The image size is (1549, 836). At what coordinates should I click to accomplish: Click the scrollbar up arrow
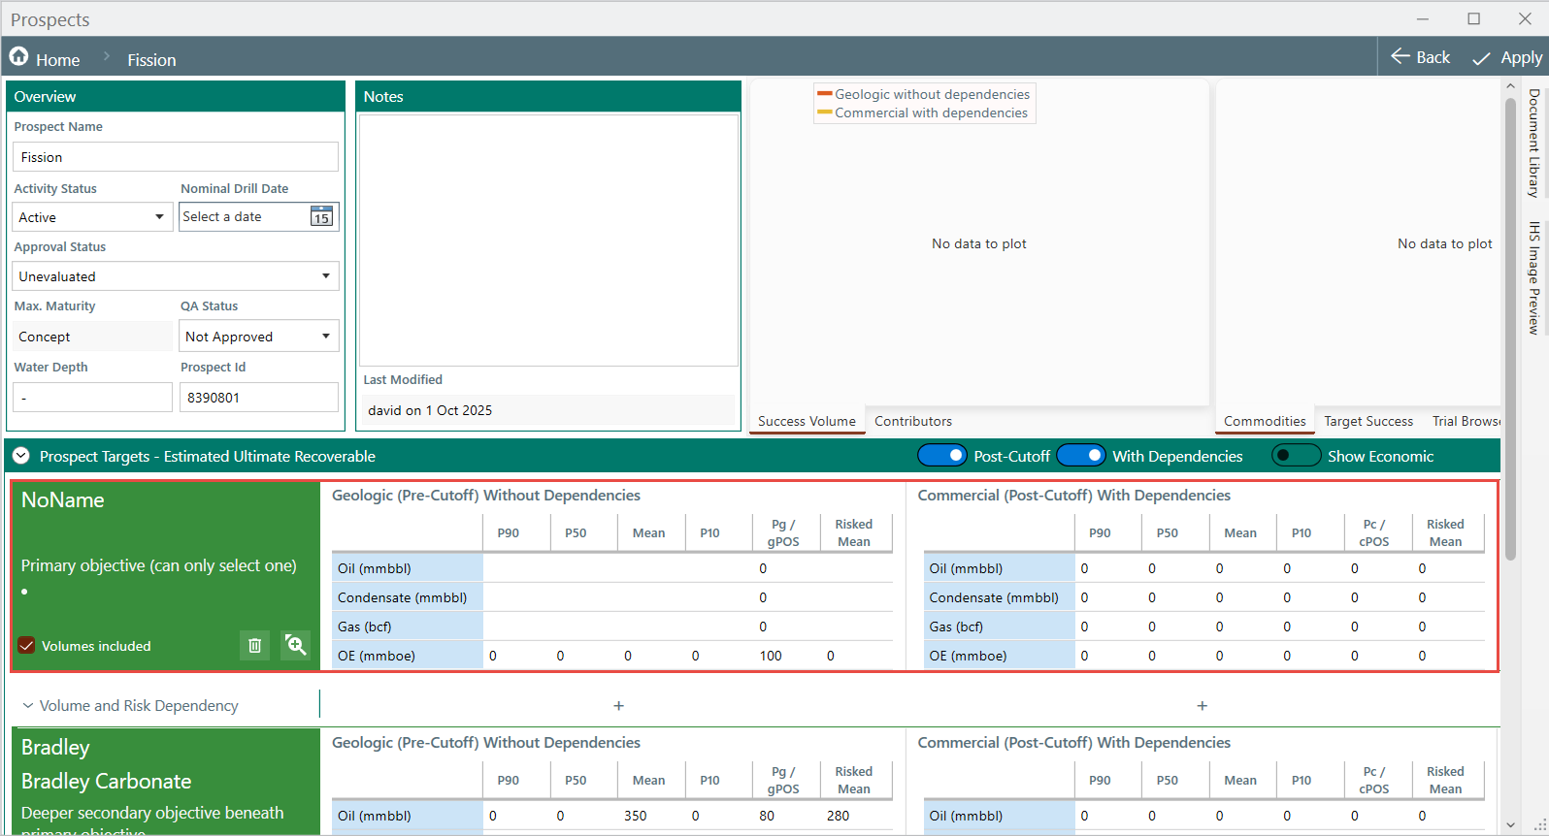coord(1510,87)
